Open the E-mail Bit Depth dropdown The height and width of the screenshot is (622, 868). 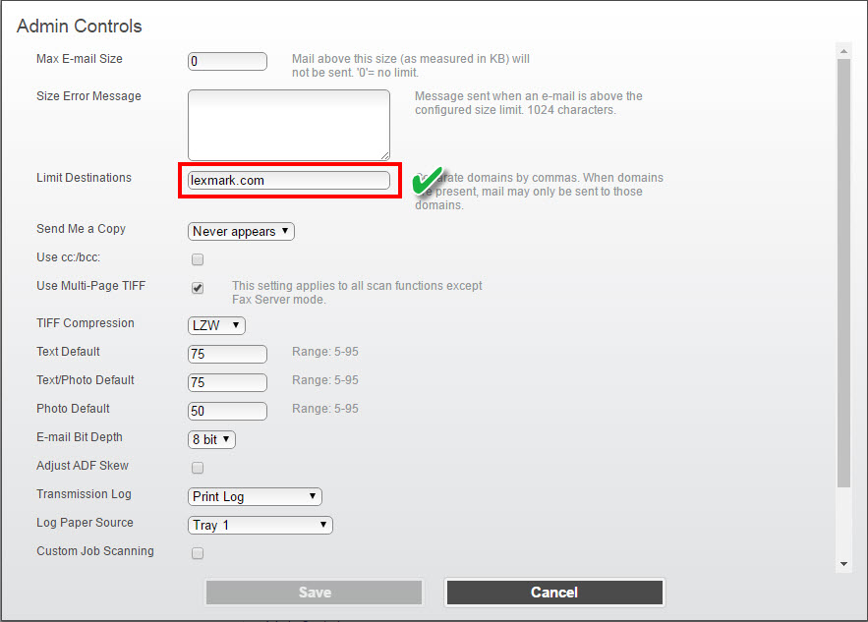(210, 440)
